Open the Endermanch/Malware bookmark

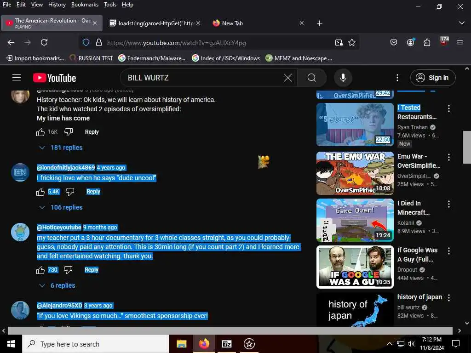pos(152,58)
